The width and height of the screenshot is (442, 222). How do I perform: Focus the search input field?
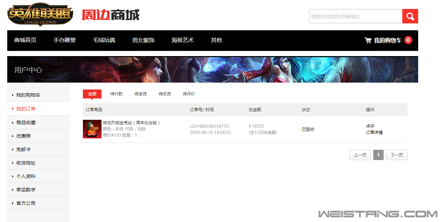(x=356, y=16)
